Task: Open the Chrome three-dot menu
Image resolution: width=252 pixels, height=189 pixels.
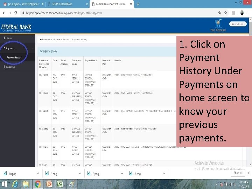Action: click(248, 13)
